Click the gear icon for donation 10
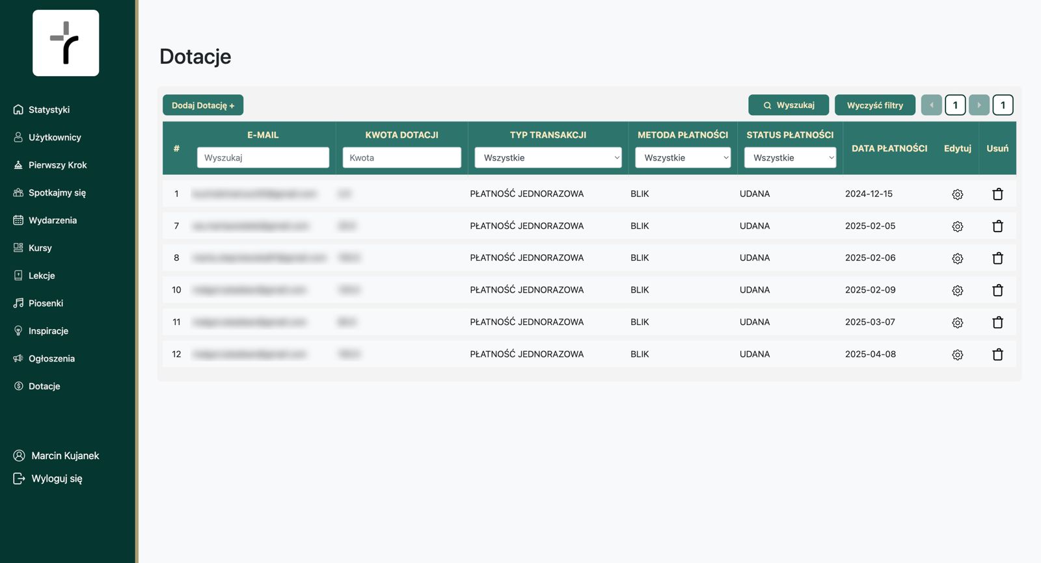Viewport: 1041px width, 563px height. pyautogui.click(x=957, y=291)
